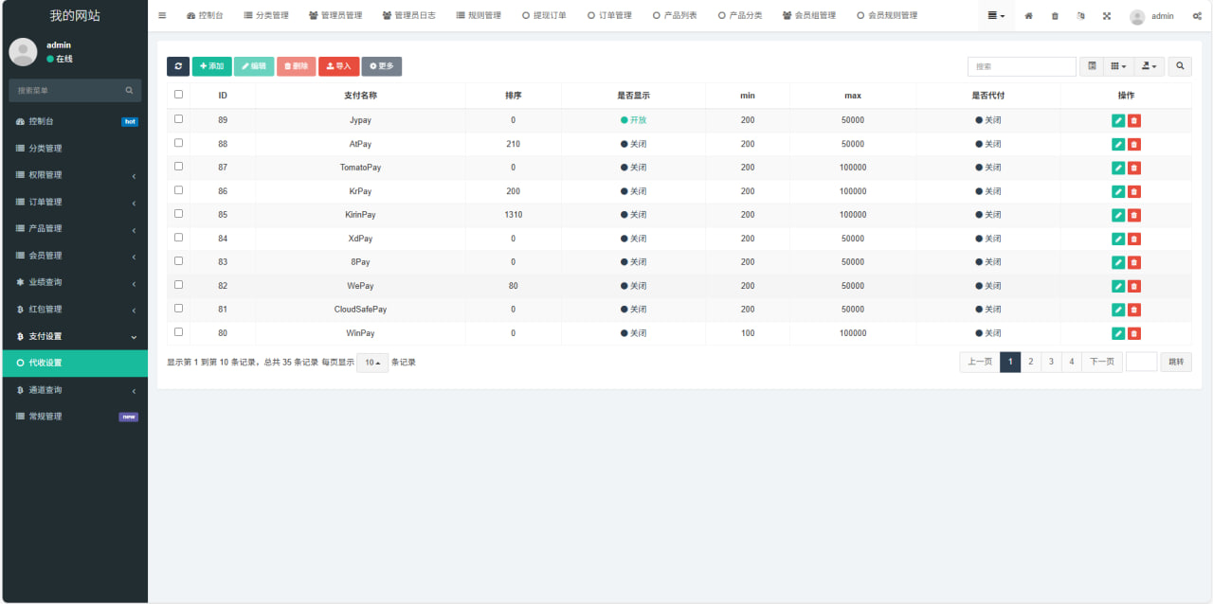This screenshot has height=604, width=1213.
Task: Open 控制台 in the left sidebar
Action: (42, 121)
